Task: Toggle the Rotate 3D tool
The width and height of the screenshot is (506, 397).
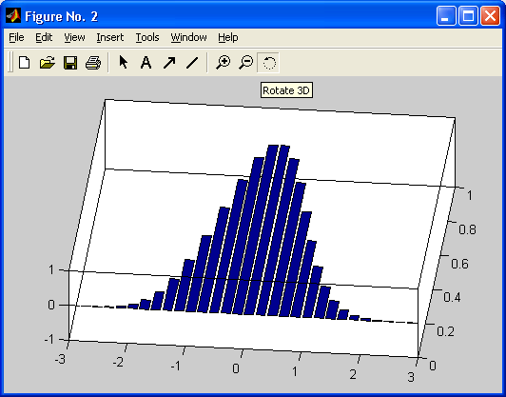Action: pos(268,63)
